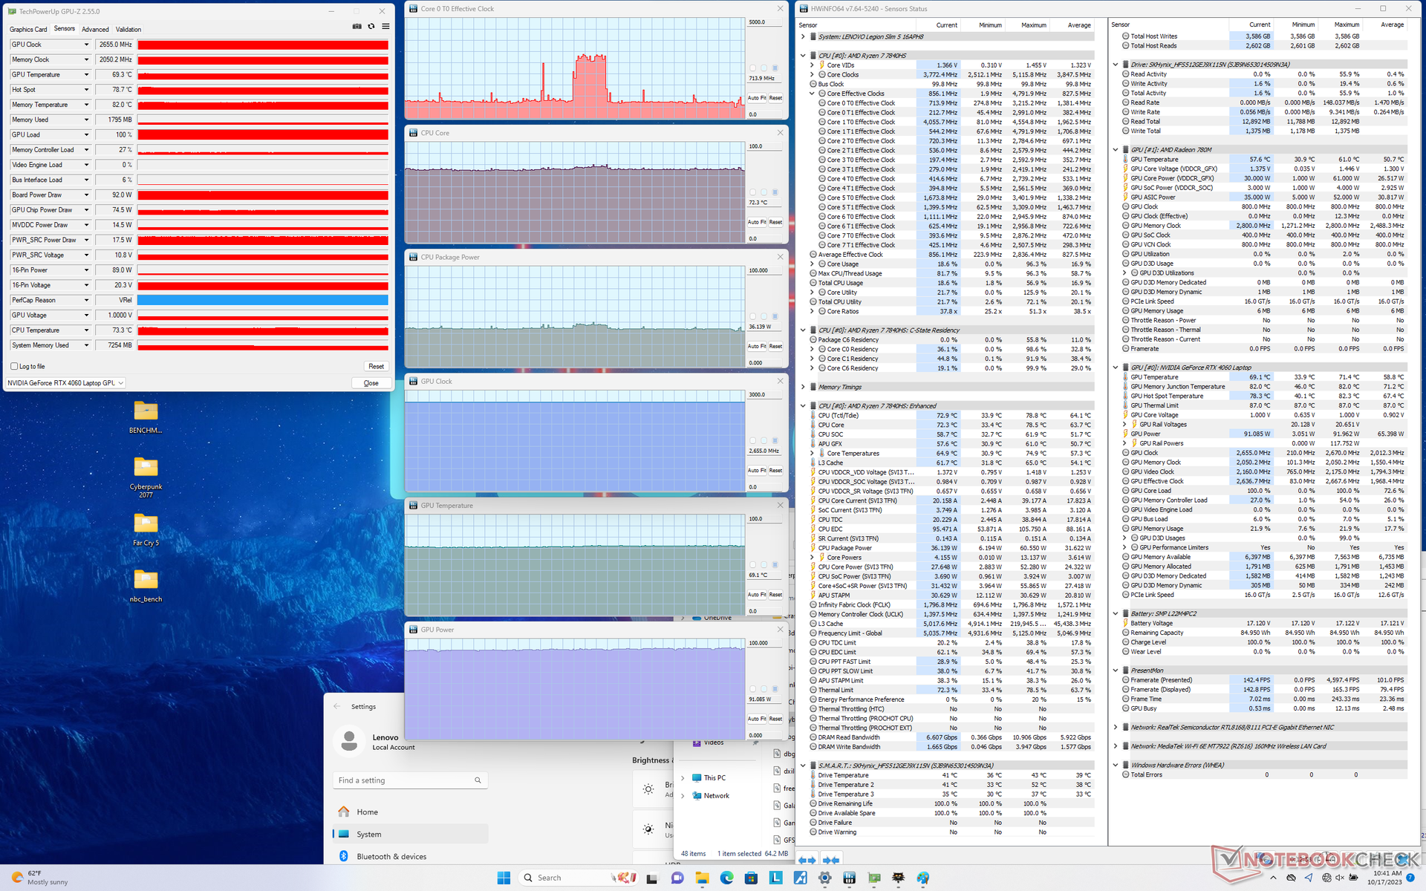Toggle middle color box in CPU Core graph
Screen dimensions: 1426x891
pyautogui.click(x=764, y=192)
